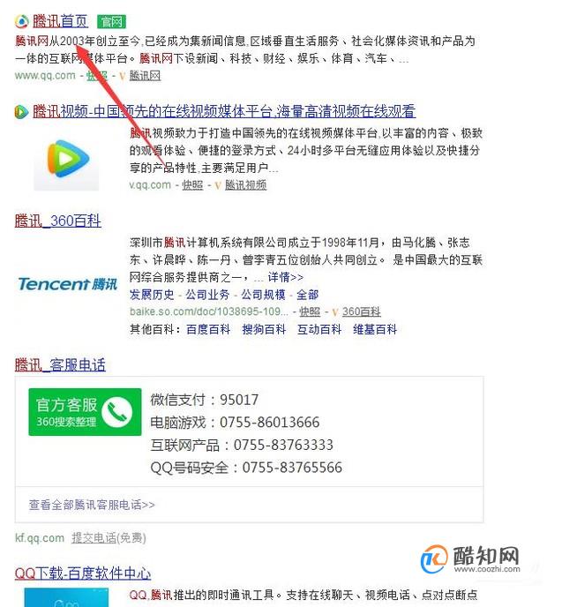Click the V verification icon before 腾讯视频
This screenshot has width=562, height=607.
click(x=218, y=186)
